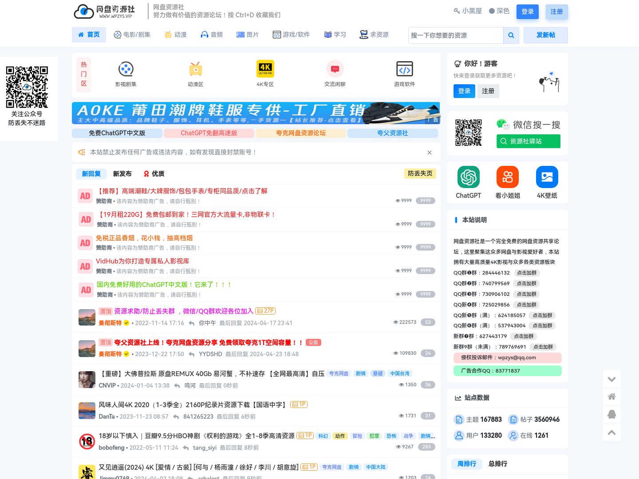The height and width of the screenshot is (479, 639).
Task: Click the 18 restricted avatar of bobofeng
Action: point(87,442)
